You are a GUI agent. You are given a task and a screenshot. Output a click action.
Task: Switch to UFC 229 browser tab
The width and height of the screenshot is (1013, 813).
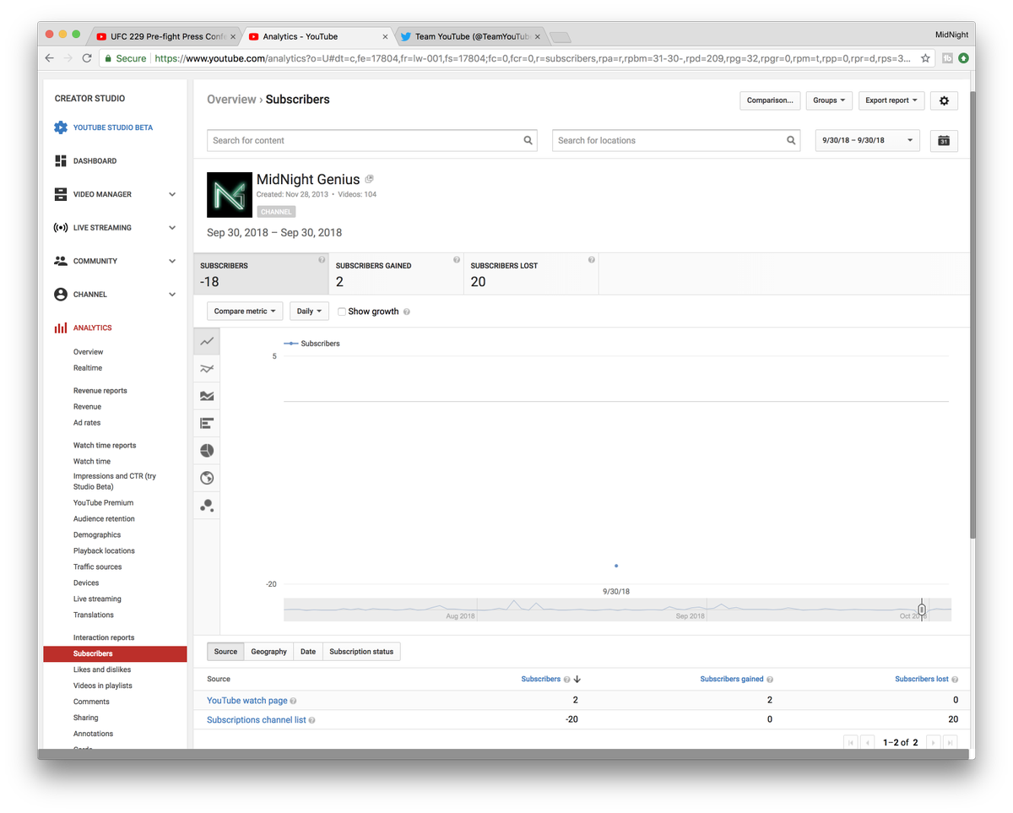pos(165,36)
